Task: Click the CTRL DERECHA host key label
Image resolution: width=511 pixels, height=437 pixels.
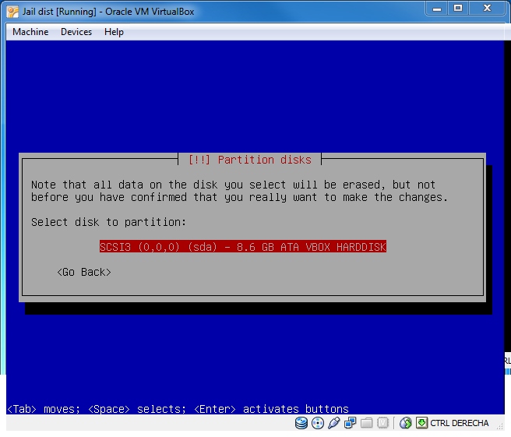Action: pyautogui.click(x=459, y=423)
